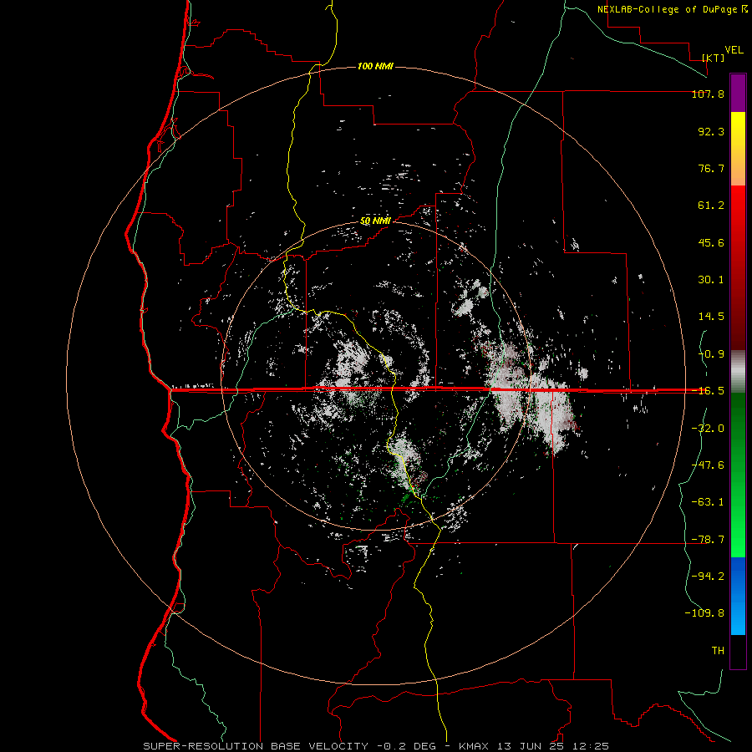This screenshot has width=752, height=752.
Task: Click the 30.1 scale value
Action: [x=711, y=280]
